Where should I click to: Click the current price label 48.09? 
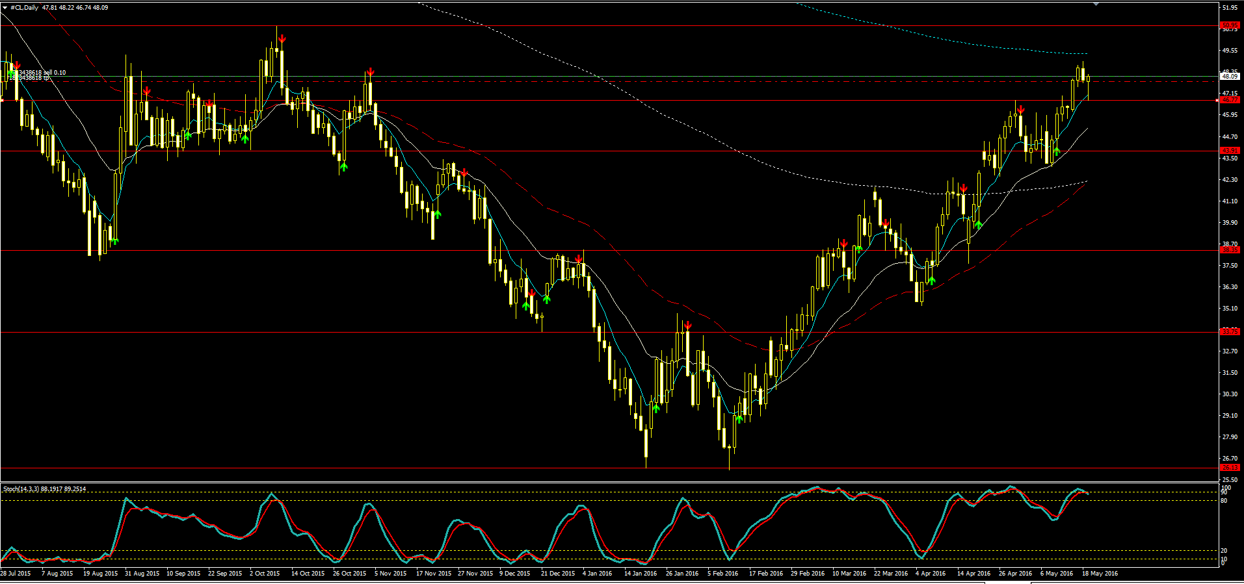click(x=1230, y=77)
